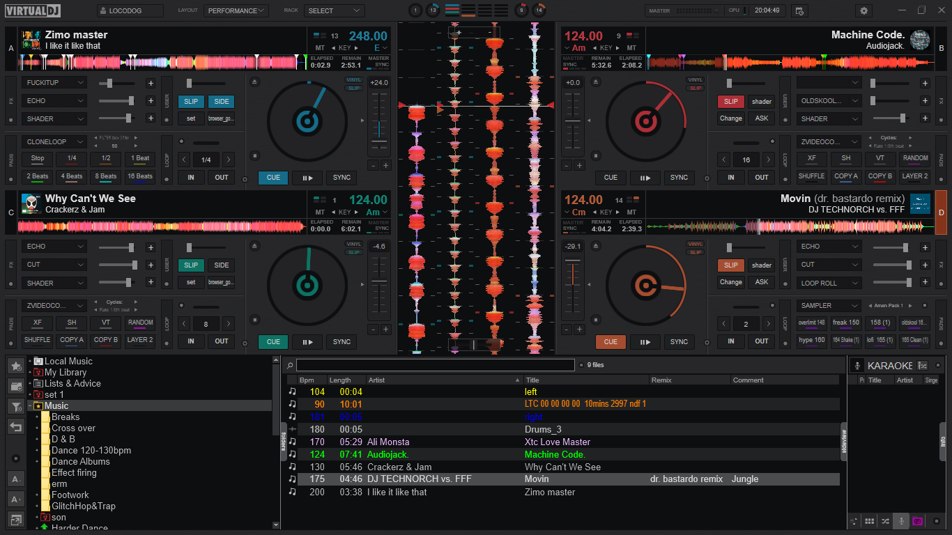
Task: Open the SAMPLER pads dropdown on deck D
Action: pos(829,305)
